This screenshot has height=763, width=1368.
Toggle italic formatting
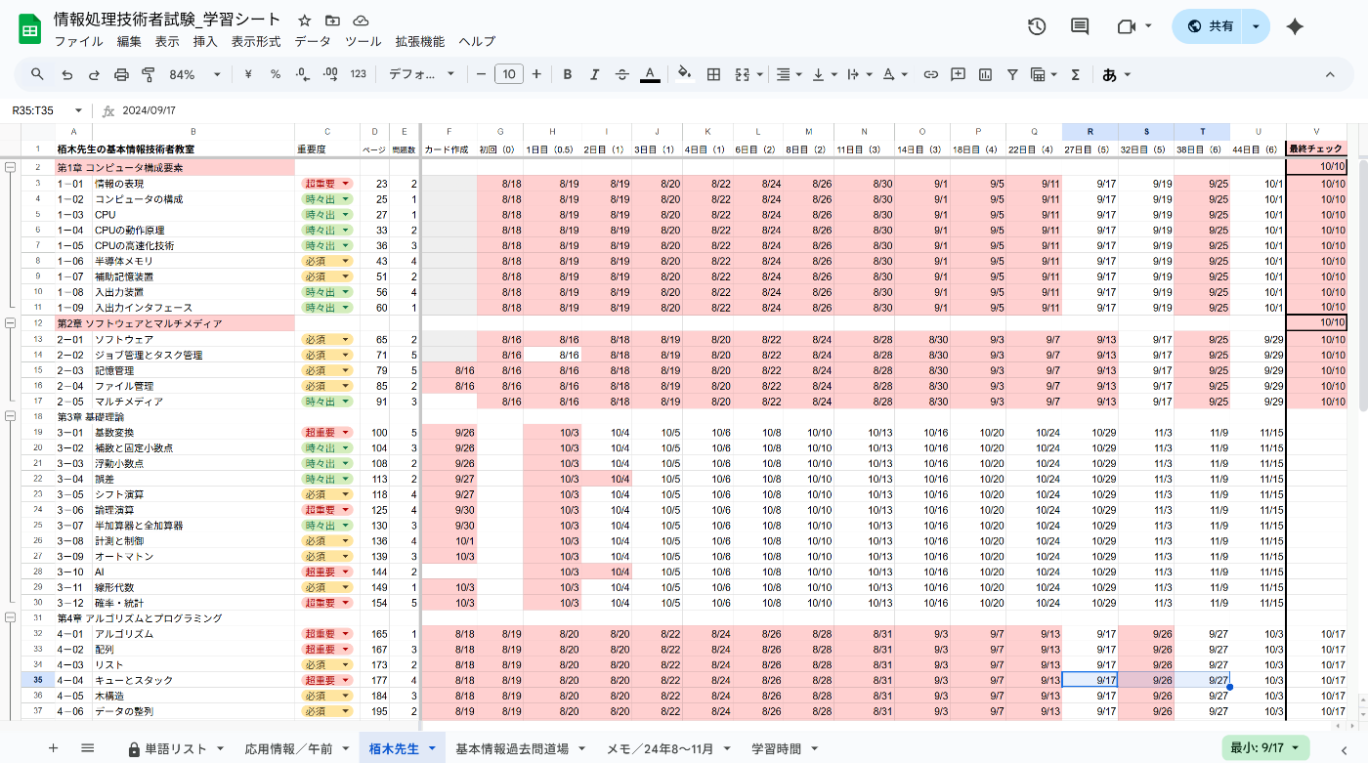click(594, 74)
